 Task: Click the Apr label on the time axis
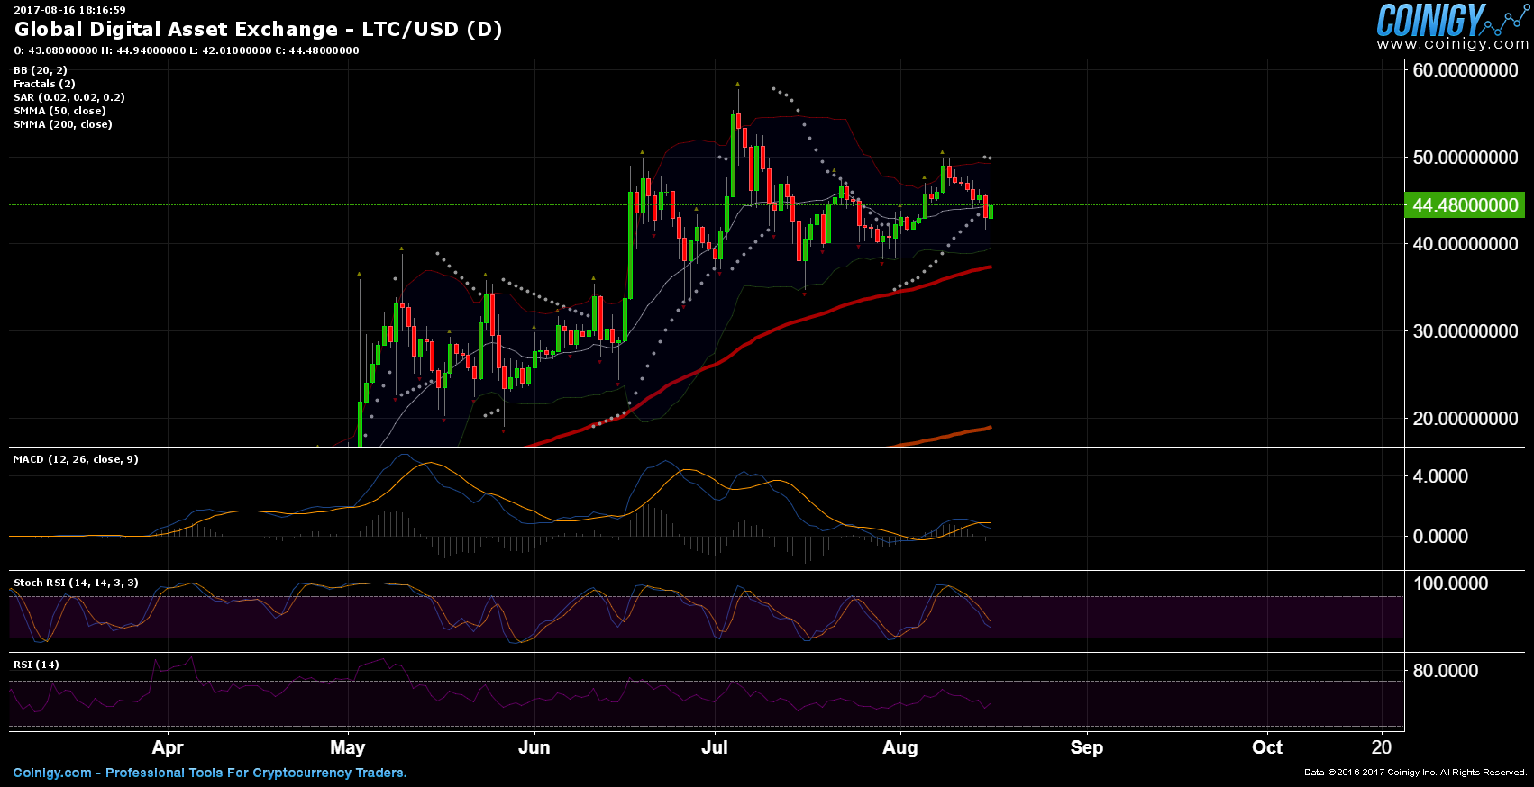coord(168,747)
